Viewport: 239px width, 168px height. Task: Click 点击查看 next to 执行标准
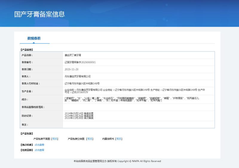(x=39, y=145)
